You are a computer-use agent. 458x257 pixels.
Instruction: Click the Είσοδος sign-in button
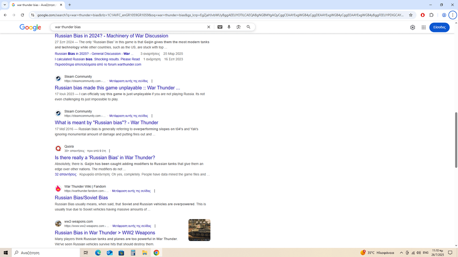439,27
